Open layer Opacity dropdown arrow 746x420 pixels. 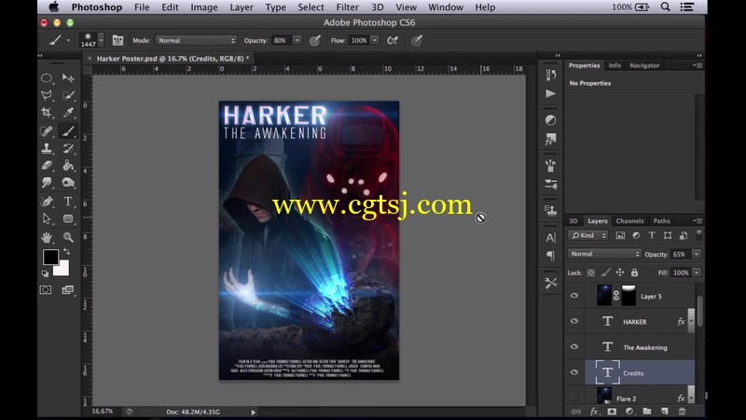(697, 254)
